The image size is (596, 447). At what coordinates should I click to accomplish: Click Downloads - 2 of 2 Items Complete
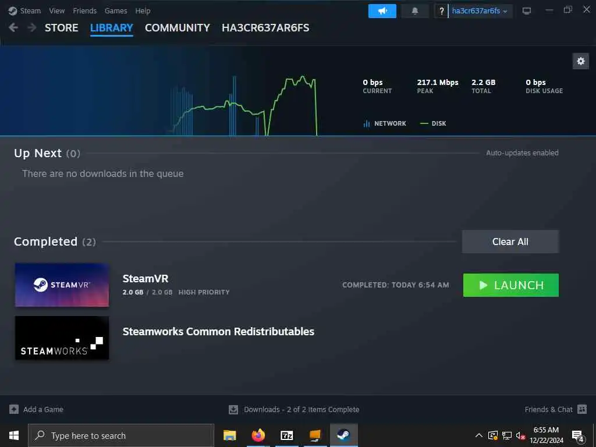tap(301, 409)
